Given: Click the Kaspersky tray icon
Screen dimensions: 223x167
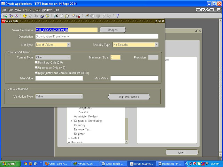Looking at the screenshot, I should pyautogui.click(x=195, y=164).
